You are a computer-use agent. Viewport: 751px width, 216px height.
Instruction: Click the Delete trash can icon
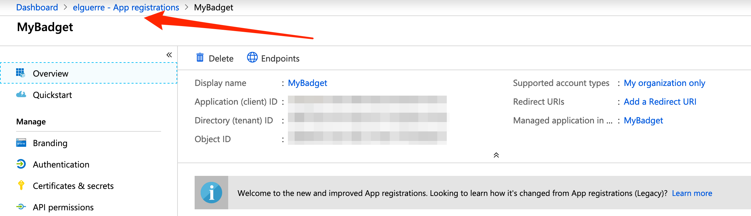point(200,58)
